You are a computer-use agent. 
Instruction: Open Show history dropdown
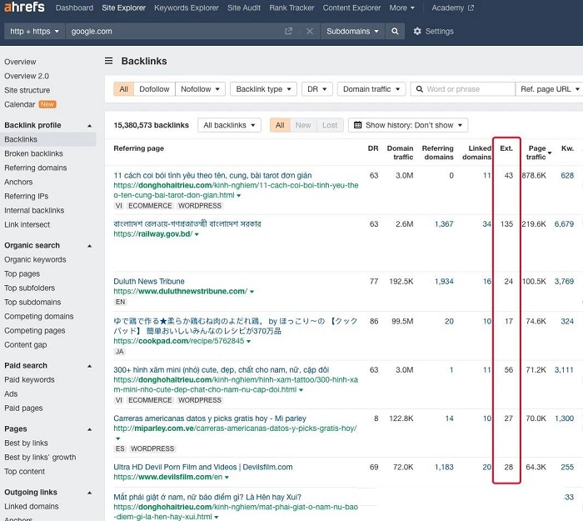point(408,125)
